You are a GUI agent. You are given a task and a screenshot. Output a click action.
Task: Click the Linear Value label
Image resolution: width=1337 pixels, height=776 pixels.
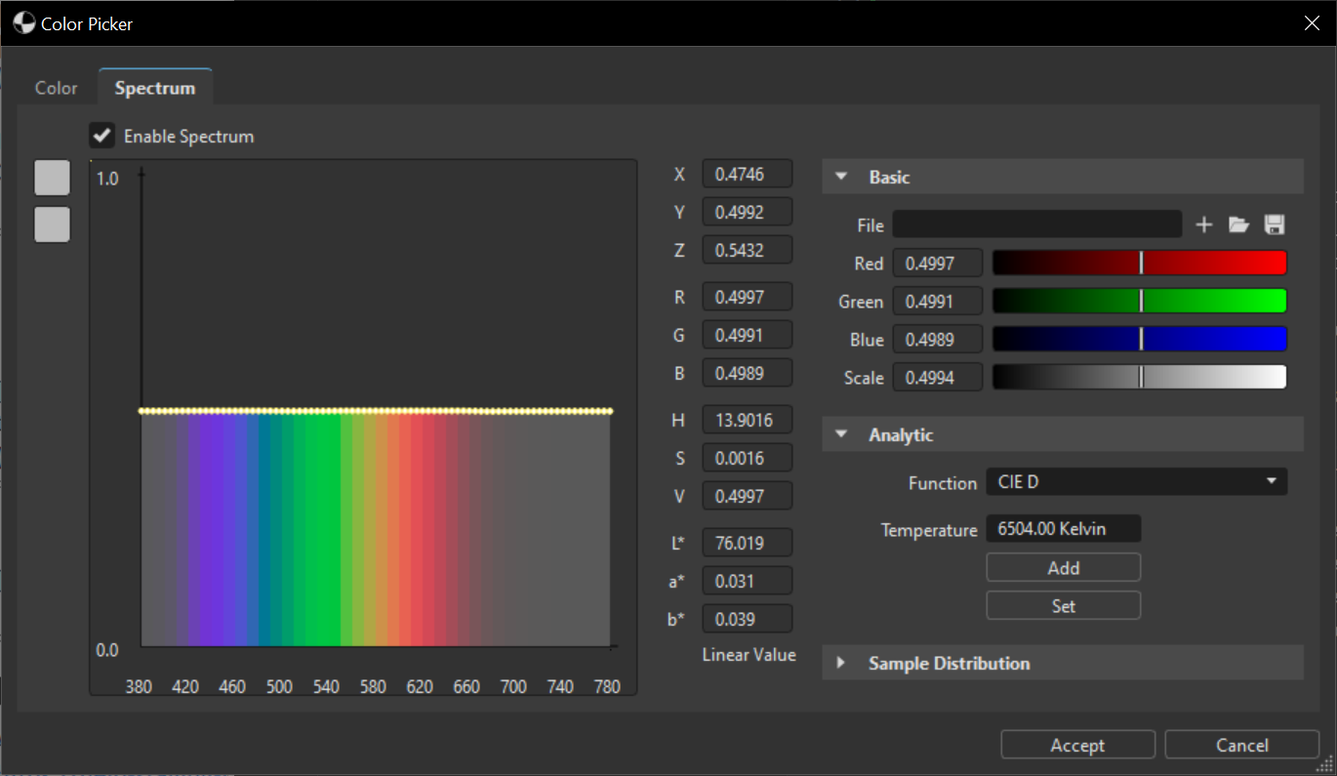pyautogui.click(x=749, y=655)
